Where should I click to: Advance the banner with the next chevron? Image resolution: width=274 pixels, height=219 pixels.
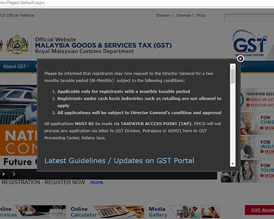point(14,174)
